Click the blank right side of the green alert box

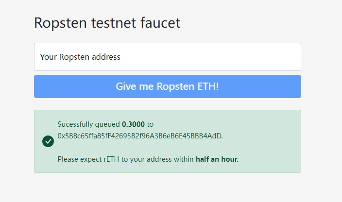click(272, 141)
